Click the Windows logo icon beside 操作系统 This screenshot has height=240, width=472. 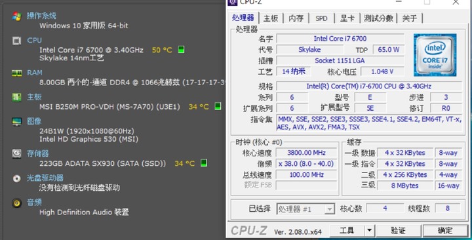click(x=17, y=16)
